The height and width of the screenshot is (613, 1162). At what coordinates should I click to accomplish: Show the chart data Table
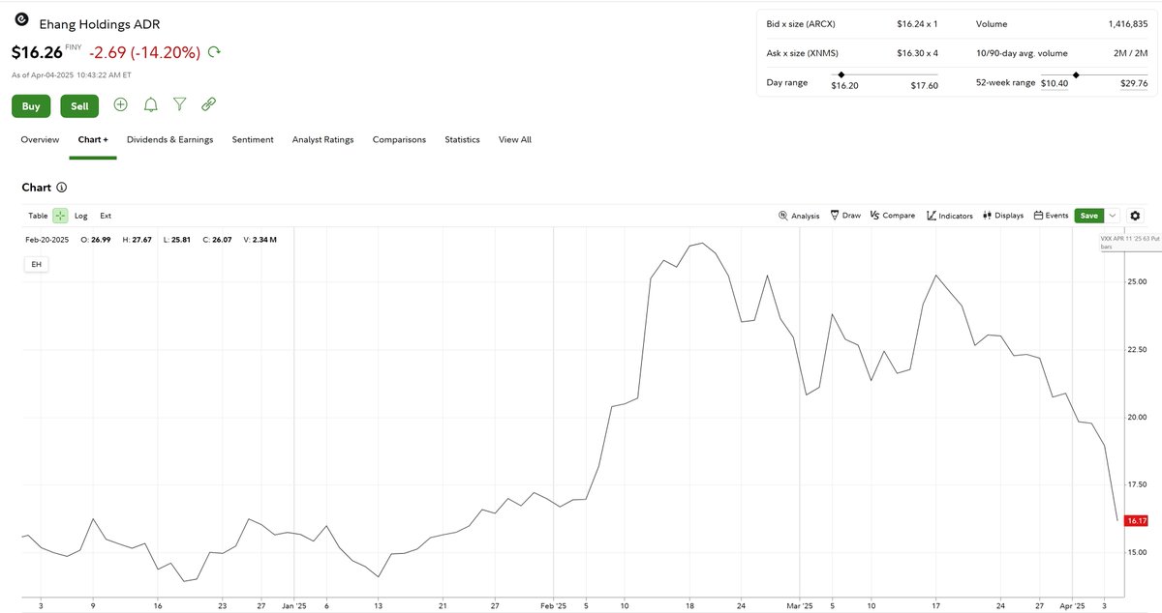[38, 216]
